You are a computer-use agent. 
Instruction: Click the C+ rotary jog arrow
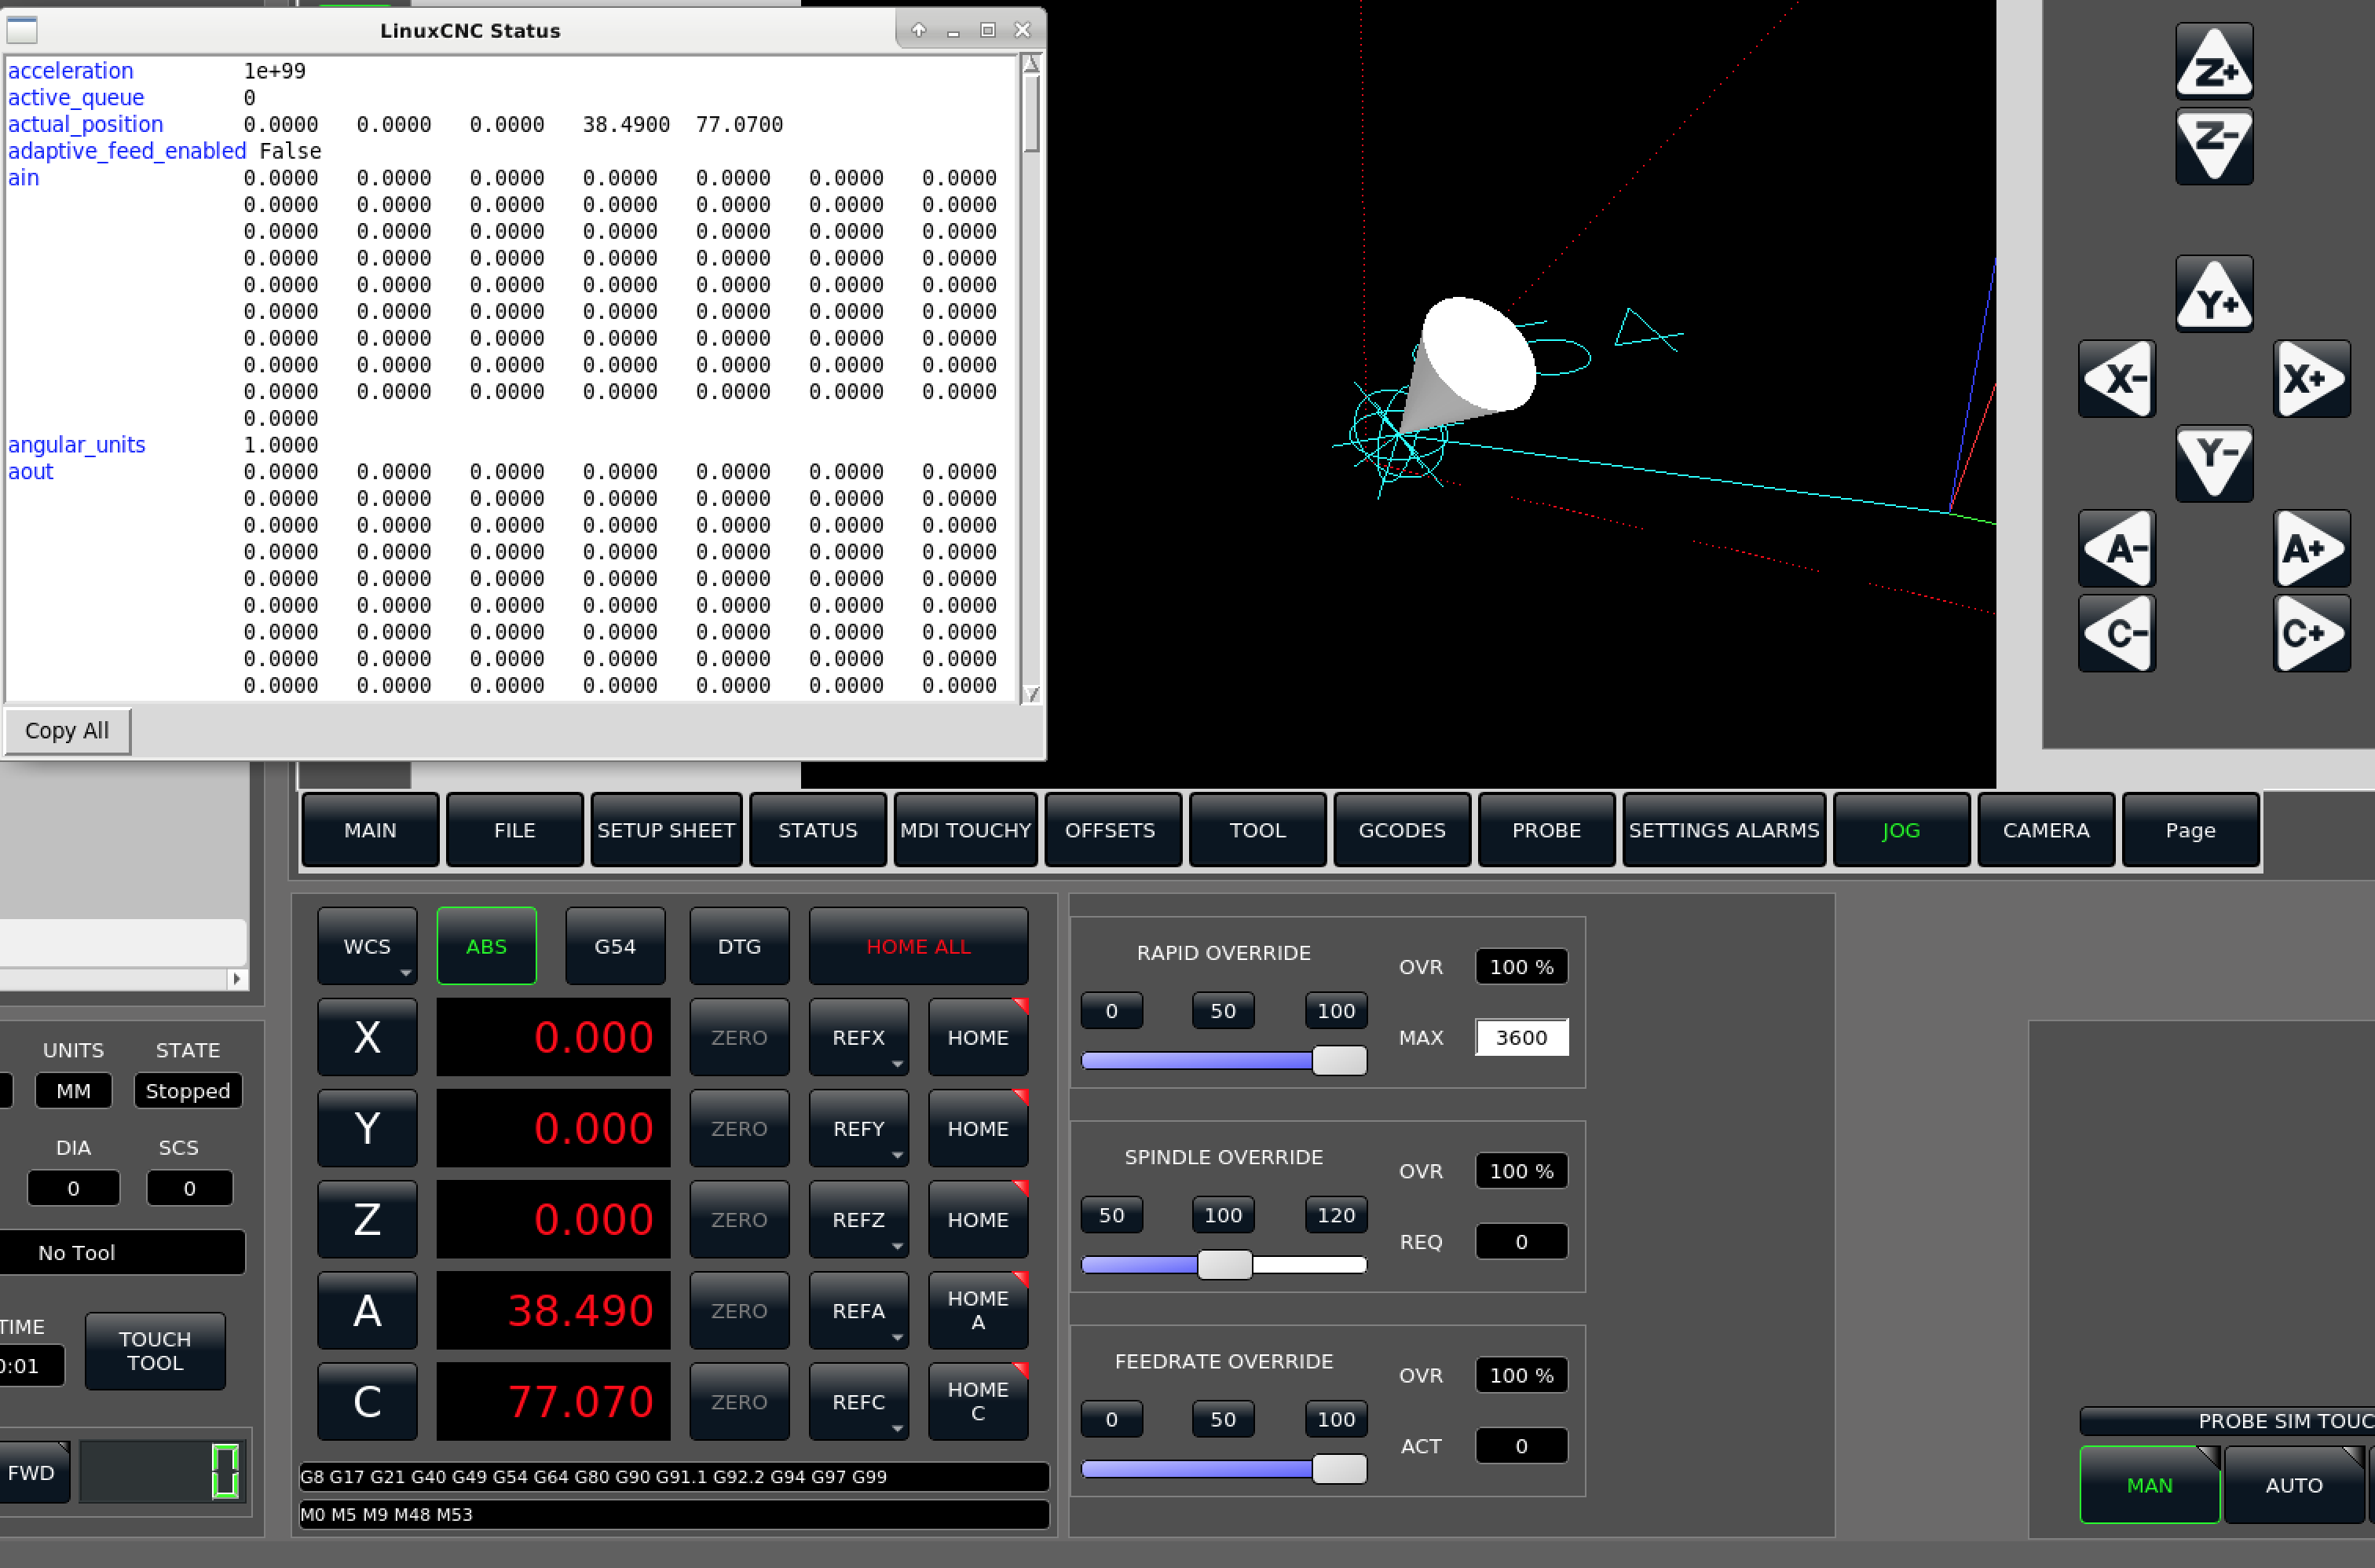(x=2311, y=633)
